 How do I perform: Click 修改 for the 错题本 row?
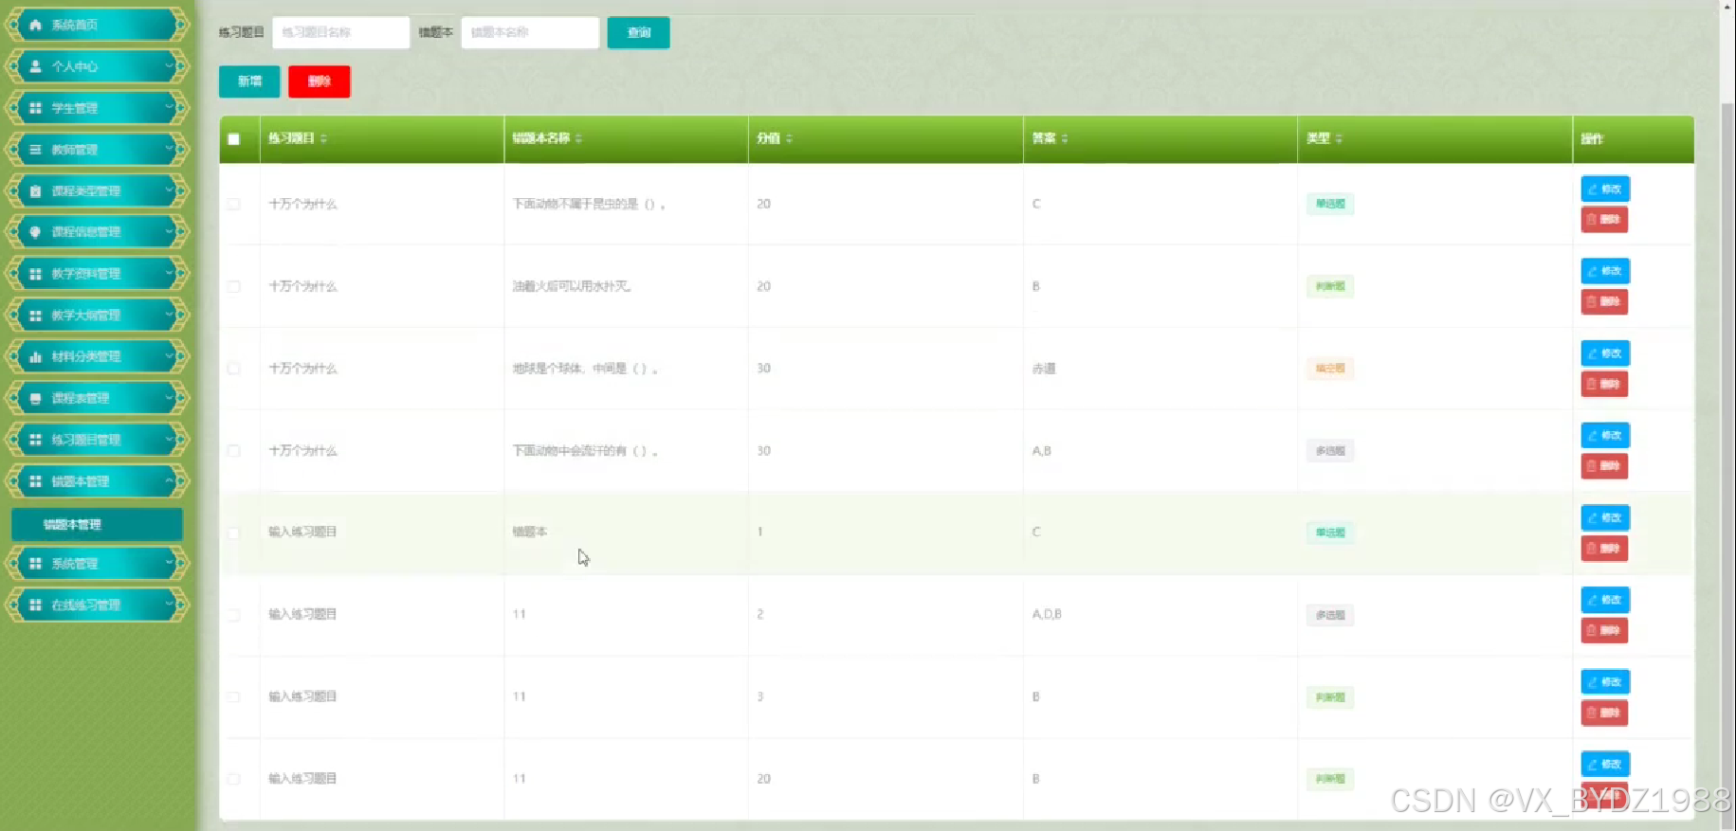pos(1605,517)
